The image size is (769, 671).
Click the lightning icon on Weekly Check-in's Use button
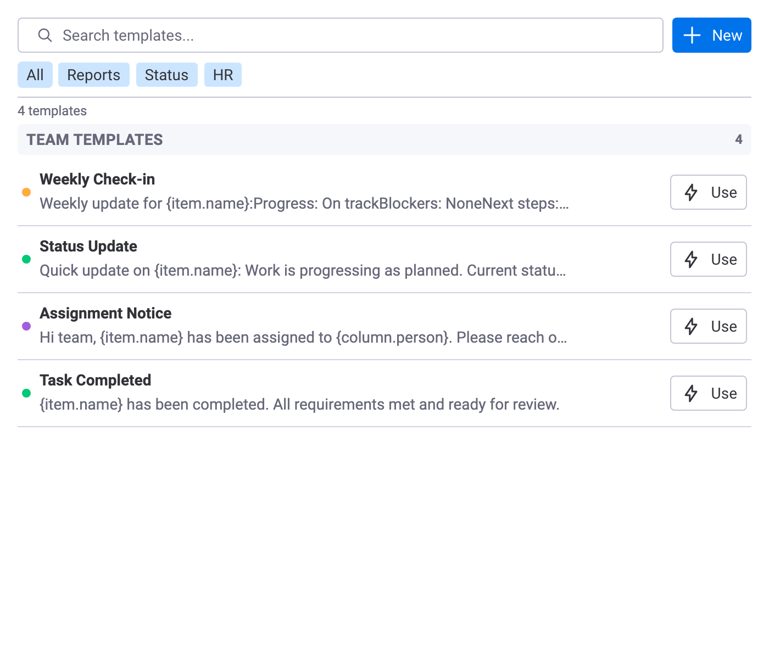(691, 192)
